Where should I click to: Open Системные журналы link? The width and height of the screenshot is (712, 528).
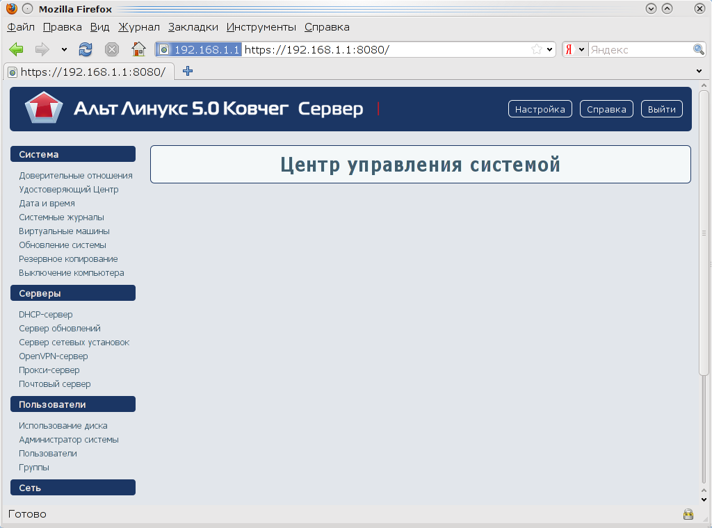61,217
